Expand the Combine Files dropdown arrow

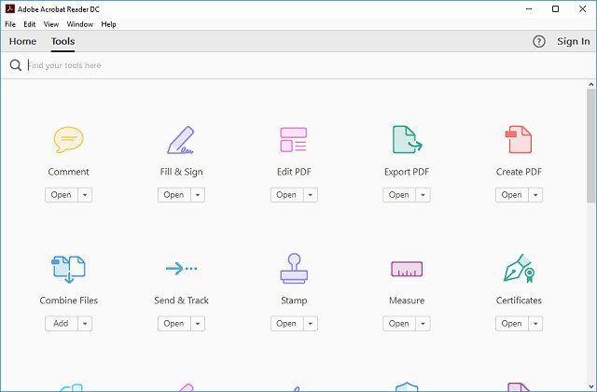coord(85,324)
